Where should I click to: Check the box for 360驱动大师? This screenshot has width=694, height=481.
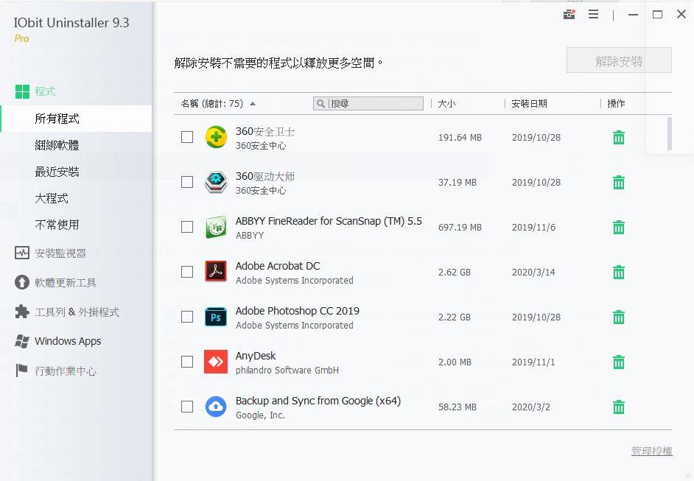click(187, 183)
